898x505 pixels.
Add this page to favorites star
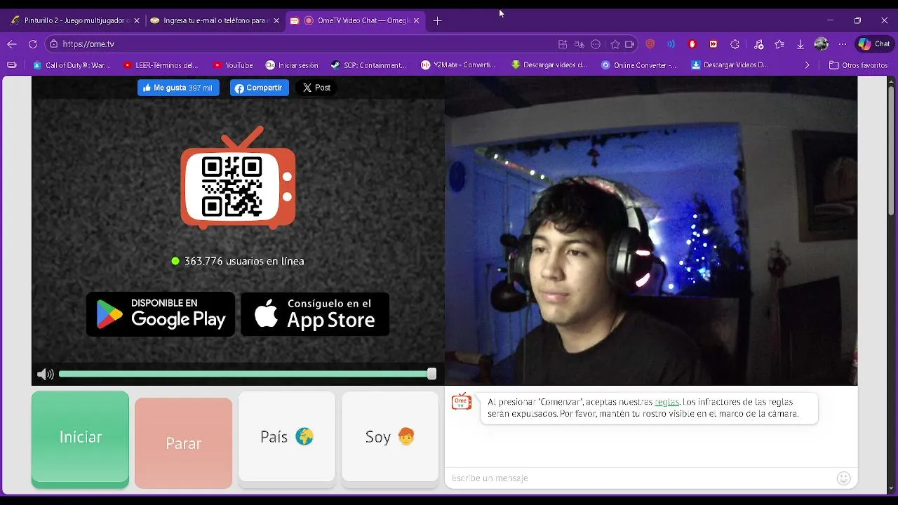[615, 44]
